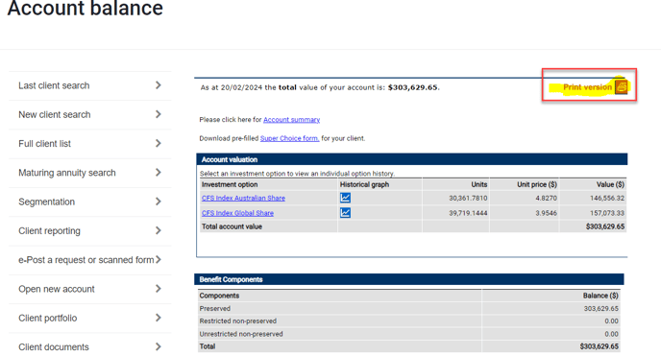Open CFS Index Australian Share option
Viewport: 661px width, 356px height.
(243, 198)
